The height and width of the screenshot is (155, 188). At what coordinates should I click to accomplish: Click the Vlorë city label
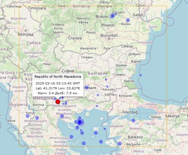click(11, 121)
